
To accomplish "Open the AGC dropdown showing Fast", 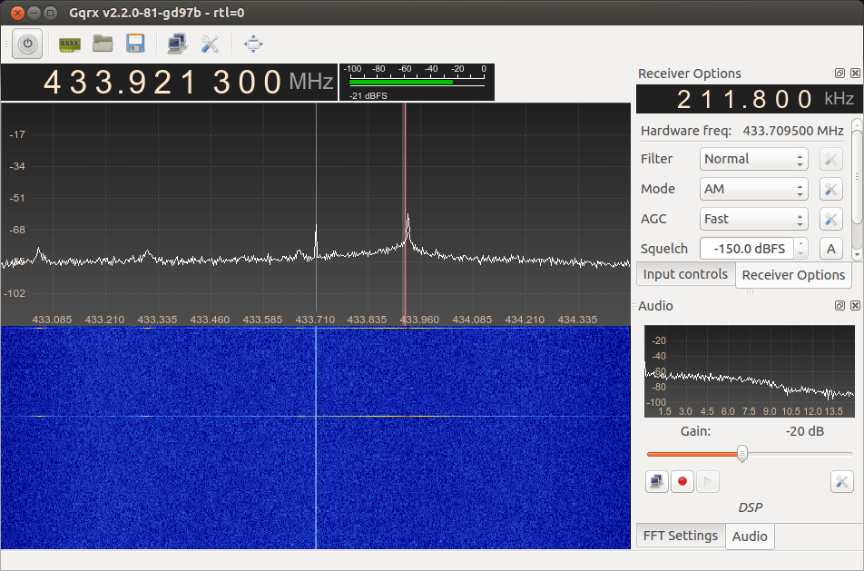I will (754, 219).
